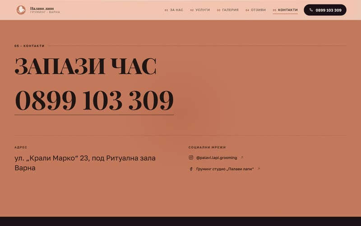Viewport: 361px width, 226px height.
Task: Open the ЗА НАС menu item
Action: 174,10
